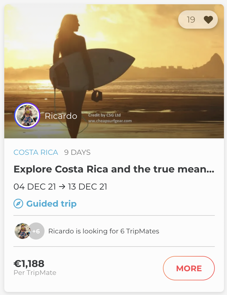Click the arrow between the trip dates

(x=62, y=187)
